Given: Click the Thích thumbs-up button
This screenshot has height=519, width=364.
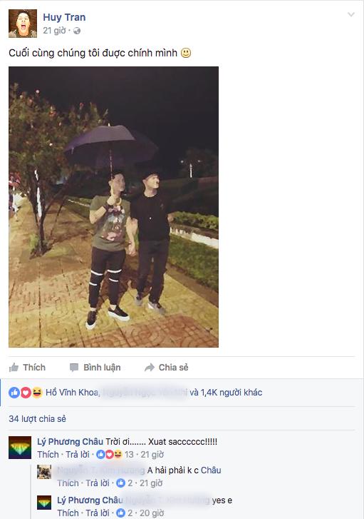Looking at the screenshot, I should pos(27,368).
